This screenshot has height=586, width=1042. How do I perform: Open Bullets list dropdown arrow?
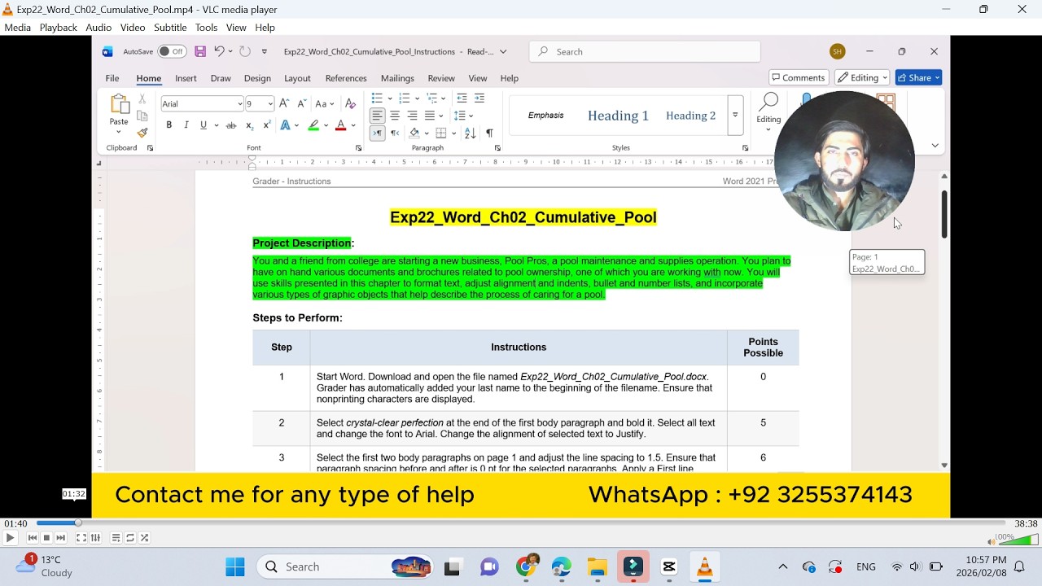click(x=390, y=98)
